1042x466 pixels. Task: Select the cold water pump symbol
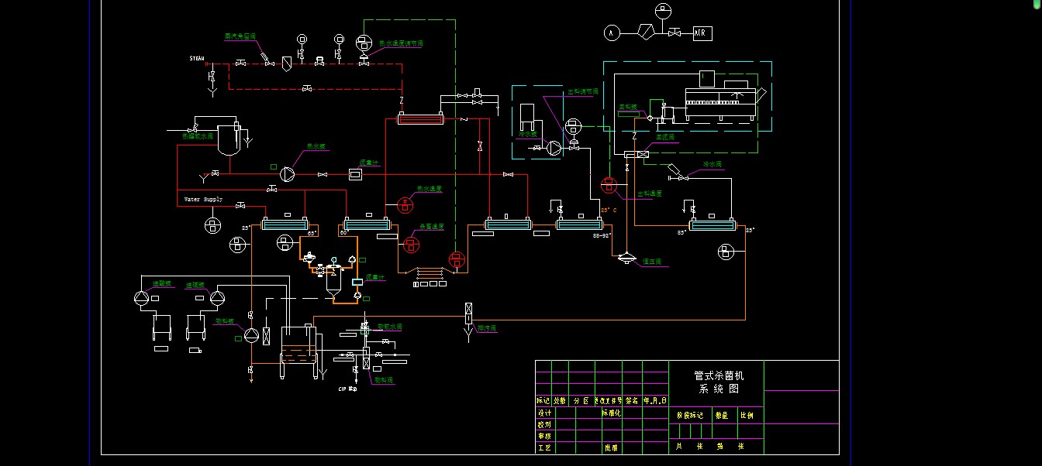click(553, 148)
